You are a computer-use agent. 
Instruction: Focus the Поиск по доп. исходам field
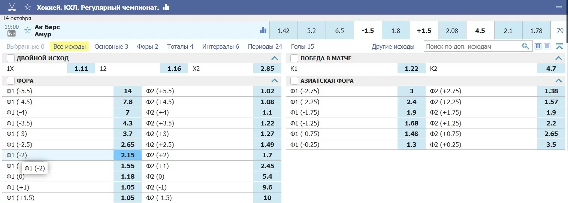(x=471, y=46)
